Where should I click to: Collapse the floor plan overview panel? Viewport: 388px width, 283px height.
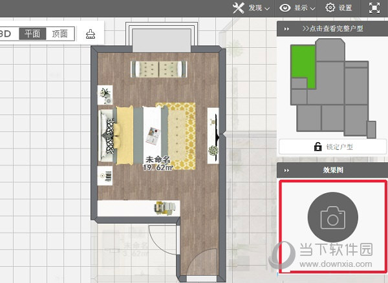(286, 29)
